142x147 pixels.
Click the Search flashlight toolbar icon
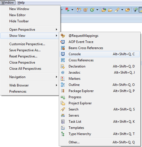coord(117,10)
